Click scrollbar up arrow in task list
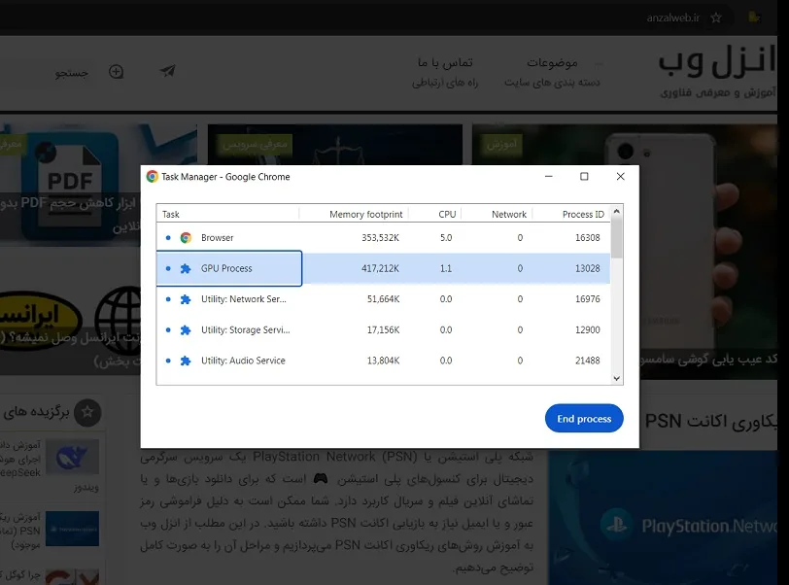 coord(617,212)
